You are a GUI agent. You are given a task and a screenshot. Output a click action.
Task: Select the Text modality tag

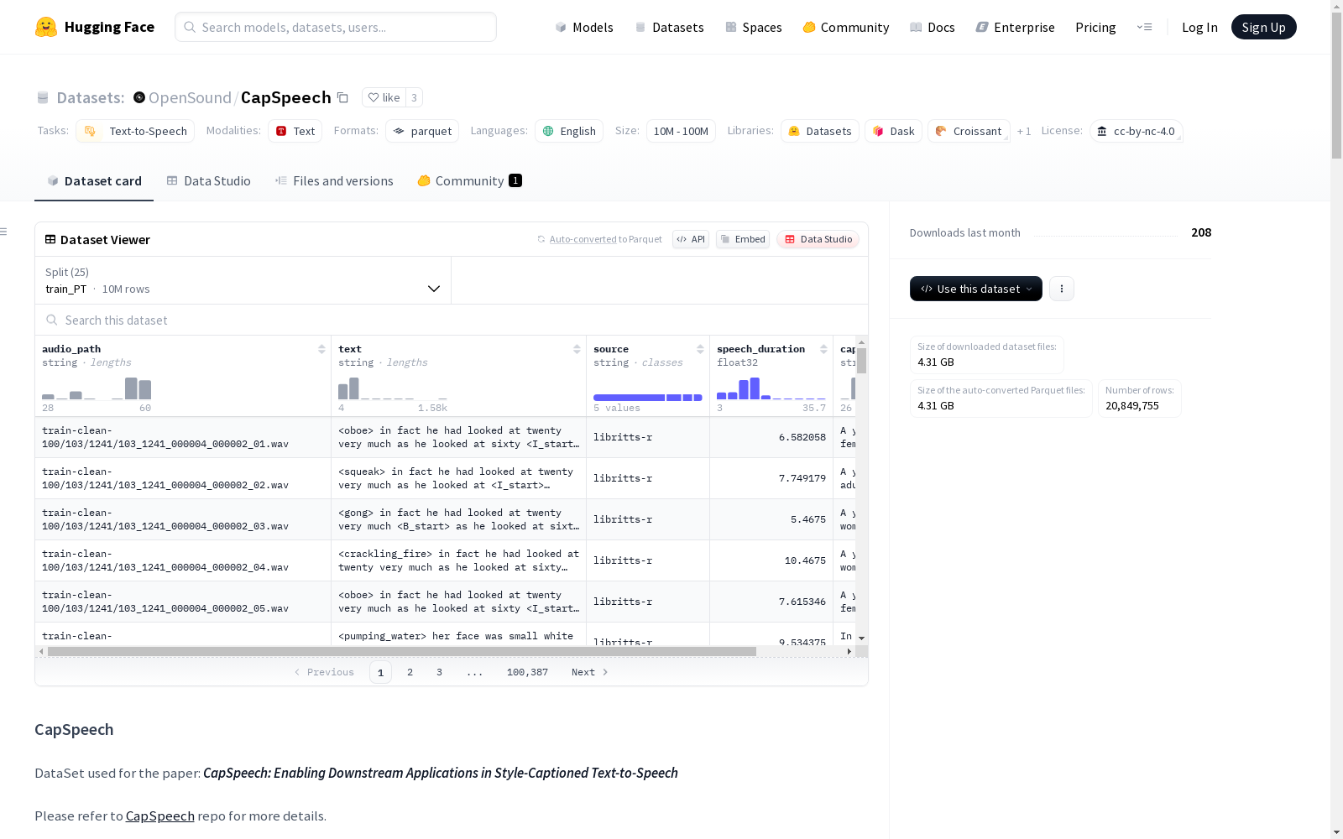tap(295, 131)
